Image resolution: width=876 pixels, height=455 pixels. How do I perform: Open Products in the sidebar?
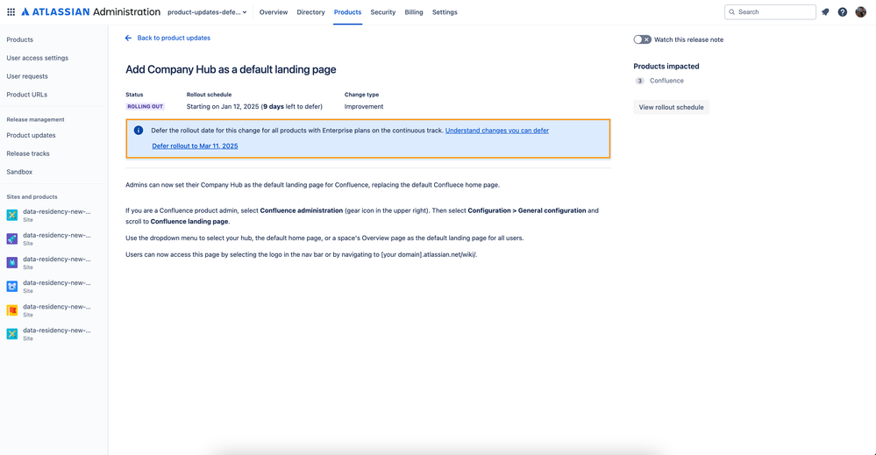click(x=19, y=39)
